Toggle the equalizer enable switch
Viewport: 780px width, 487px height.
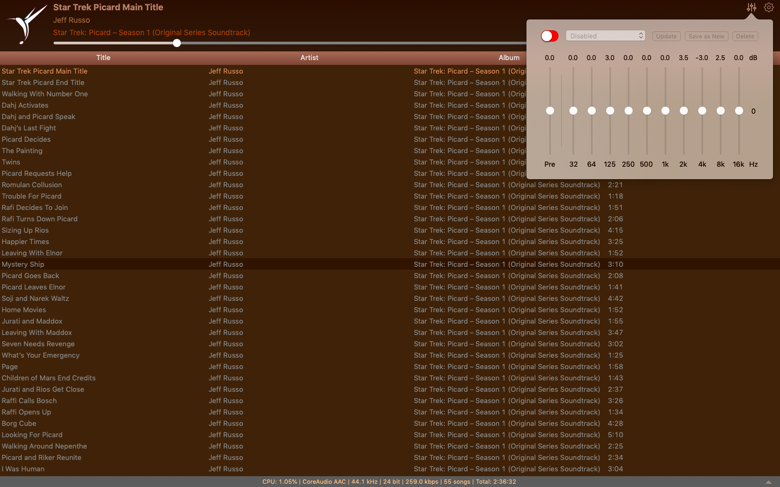[550, 36]
